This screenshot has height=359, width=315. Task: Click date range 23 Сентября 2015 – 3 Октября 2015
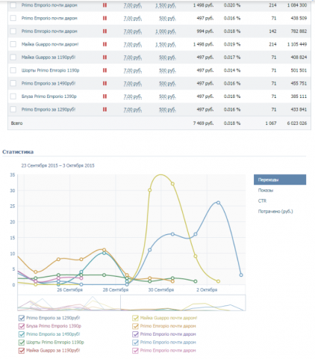click(57, 165)
